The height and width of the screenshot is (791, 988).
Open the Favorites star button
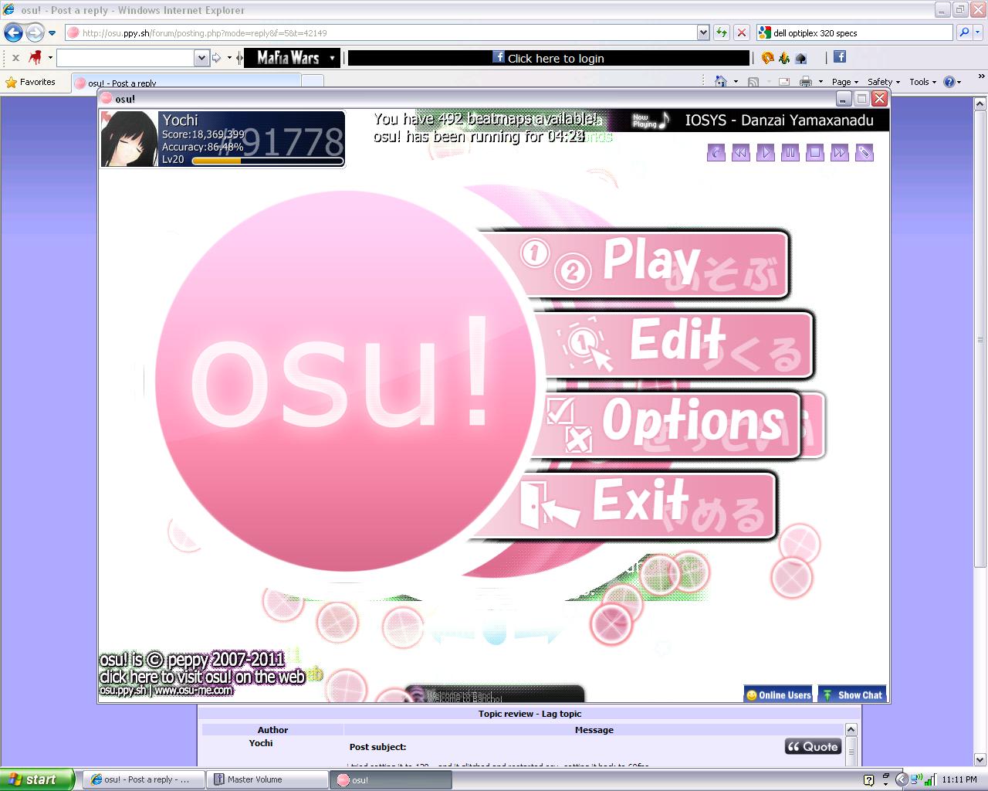click(x=31, y=82)
